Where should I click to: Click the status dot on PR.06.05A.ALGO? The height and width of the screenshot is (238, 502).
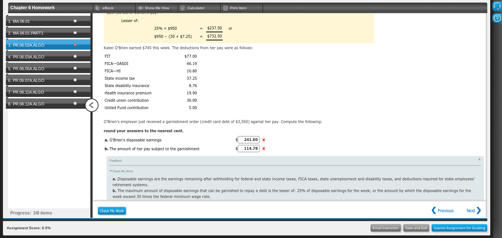click(x=75, y=68)
